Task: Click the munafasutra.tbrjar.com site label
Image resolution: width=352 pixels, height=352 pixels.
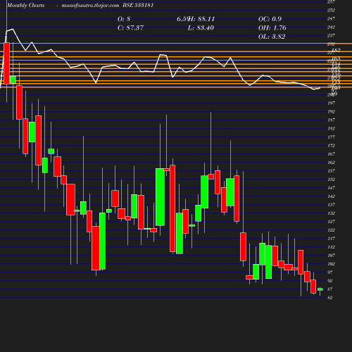Action: click(x=90, y=6)
